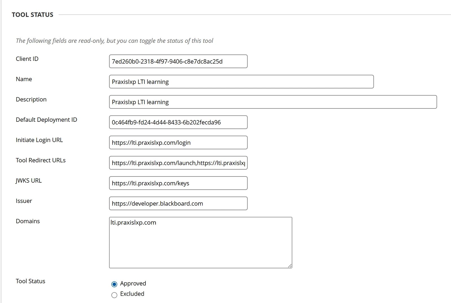The image size is (451, 303).
Task: Click the Client ID label
Action: (x=27, y=59)
